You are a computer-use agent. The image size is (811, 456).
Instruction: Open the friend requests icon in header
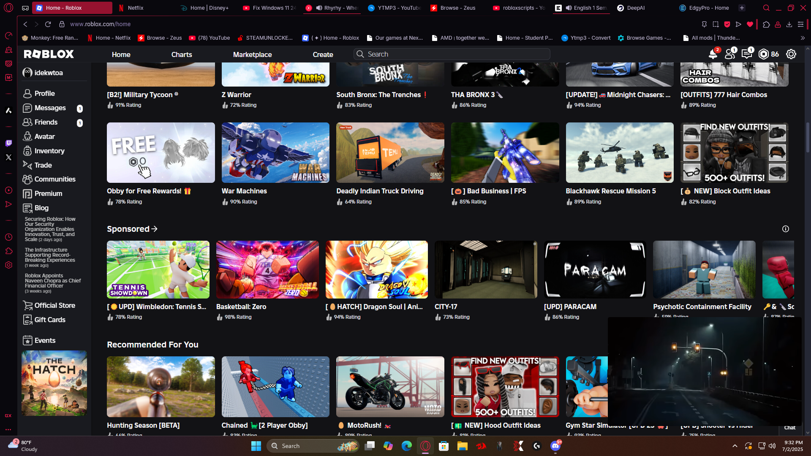729,54
